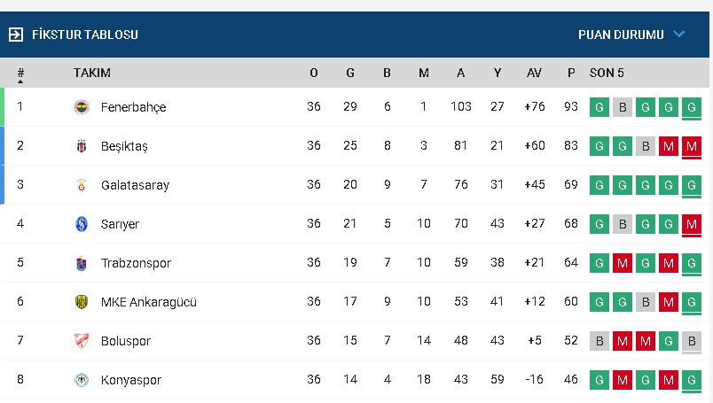Click the Konyaspor club crest

[x=82, y=380]
